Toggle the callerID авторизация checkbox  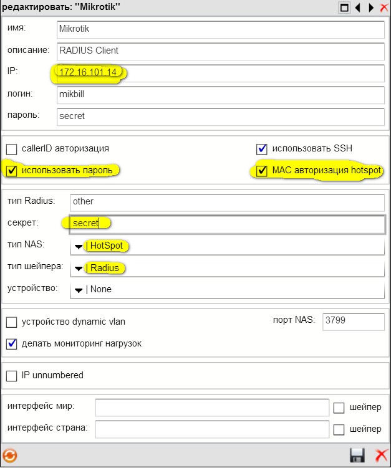pyautogui.click(x=11, y=149)
